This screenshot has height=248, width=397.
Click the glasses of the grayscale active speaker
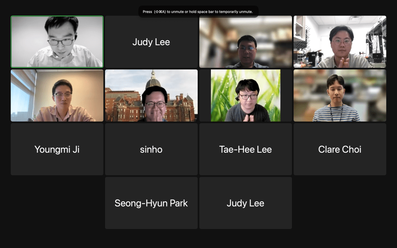pyautogui.click(x=61, y=42)
